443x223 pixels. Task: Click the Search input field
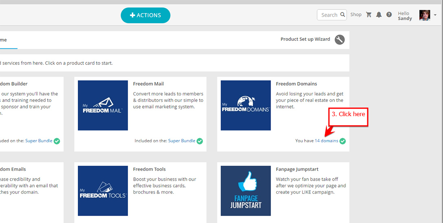pyautogui.click(x=332, y=15)
